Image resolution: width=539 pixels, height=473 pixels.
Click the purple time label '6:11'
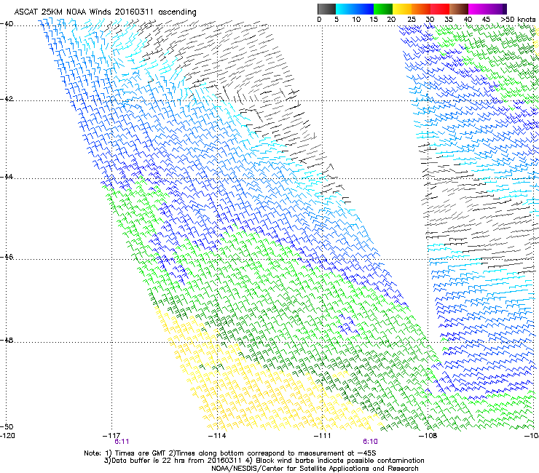[122, 442]
